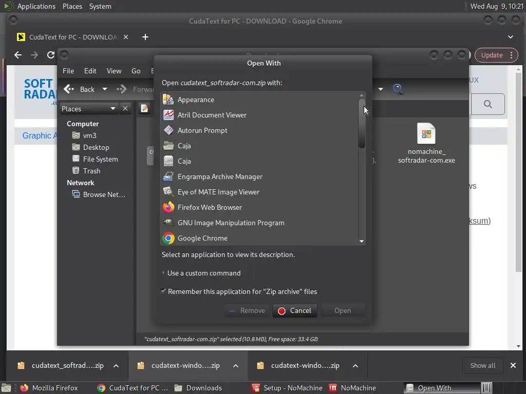
Task: Open Chrome three-dot menu
Action: click(511, 55)
